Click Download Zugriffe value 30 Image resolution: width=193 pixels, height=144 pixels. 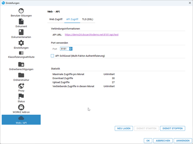coord(113,78)
